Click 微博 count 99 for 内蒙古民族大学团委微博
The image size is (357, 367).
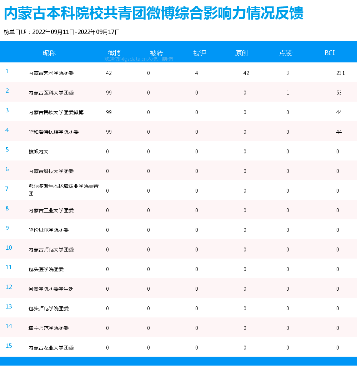(x=109, y=112)
